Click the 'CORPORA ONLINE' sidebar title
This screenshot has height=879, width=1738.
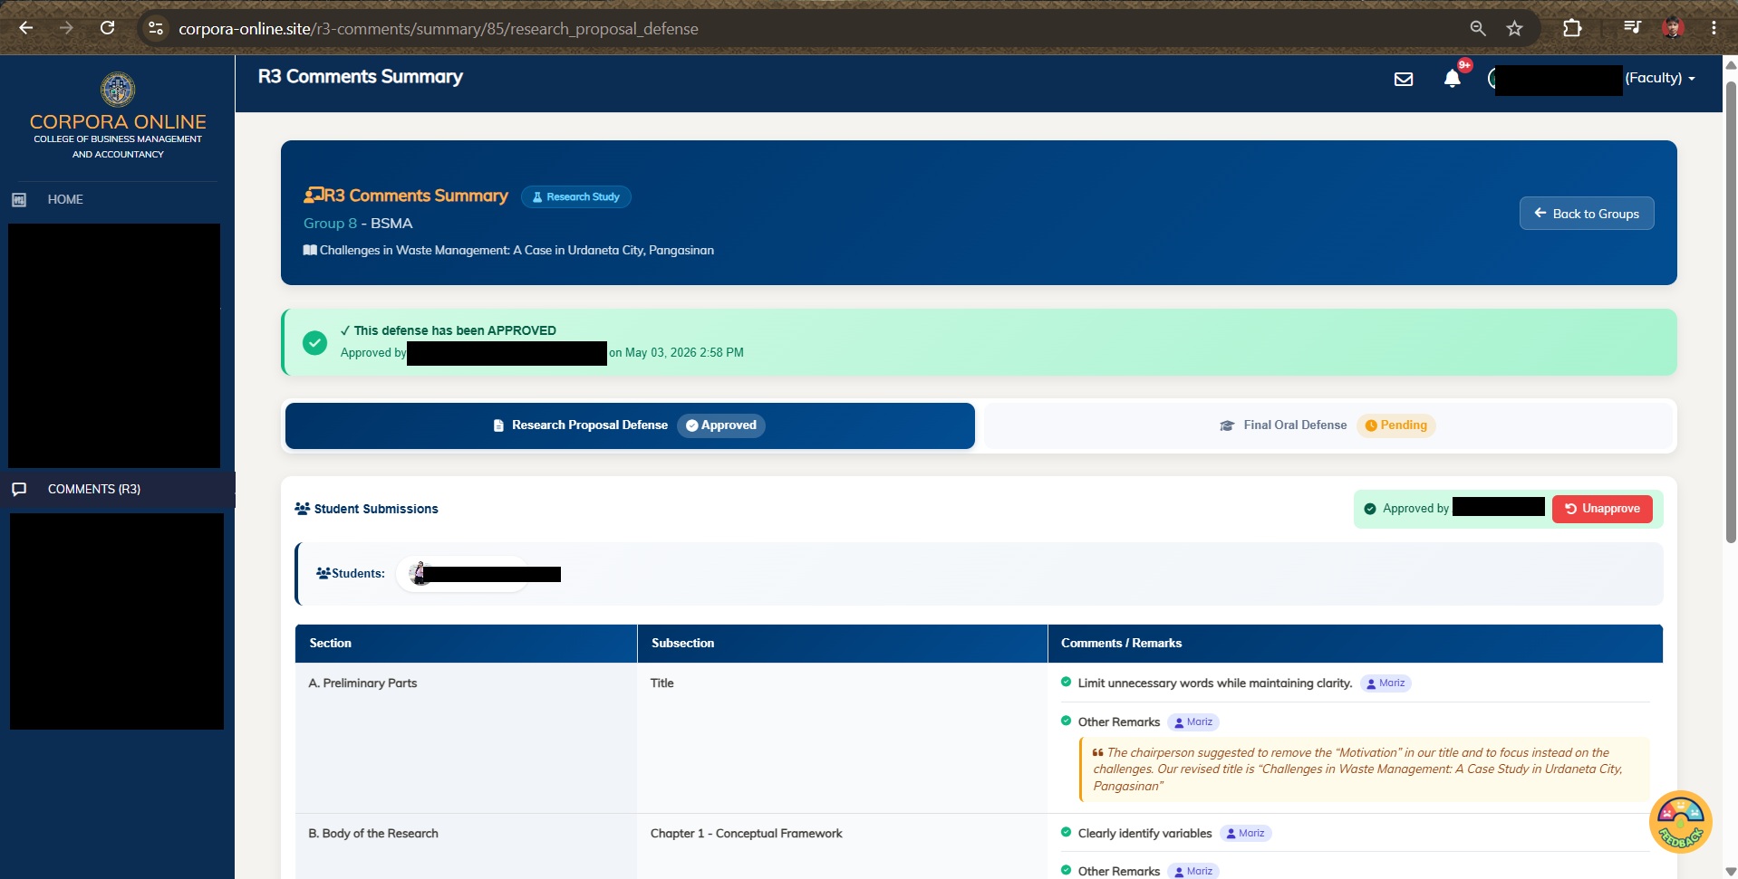(x=118, y=121)
